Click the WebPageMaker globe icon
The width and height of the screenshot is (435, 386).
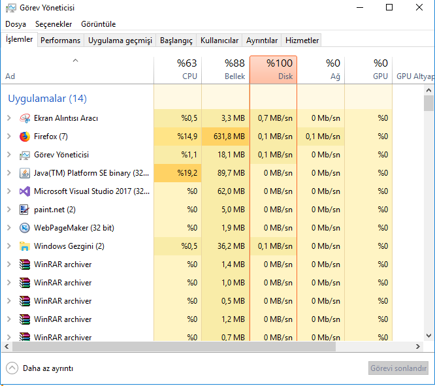25,228
